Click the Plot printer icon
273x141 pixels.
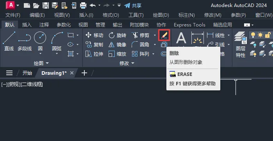(83, 5)
